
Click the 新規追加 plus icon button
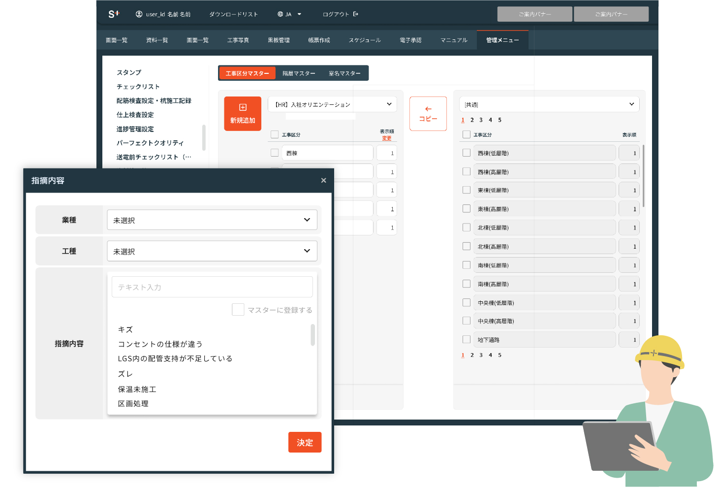coord(243,114)
